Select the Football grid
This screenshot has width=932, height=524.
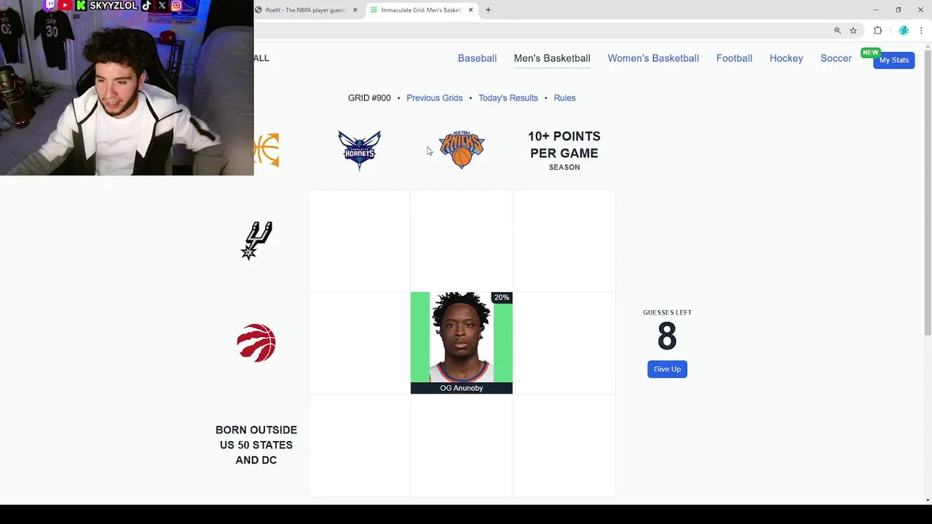pos(734,58)
